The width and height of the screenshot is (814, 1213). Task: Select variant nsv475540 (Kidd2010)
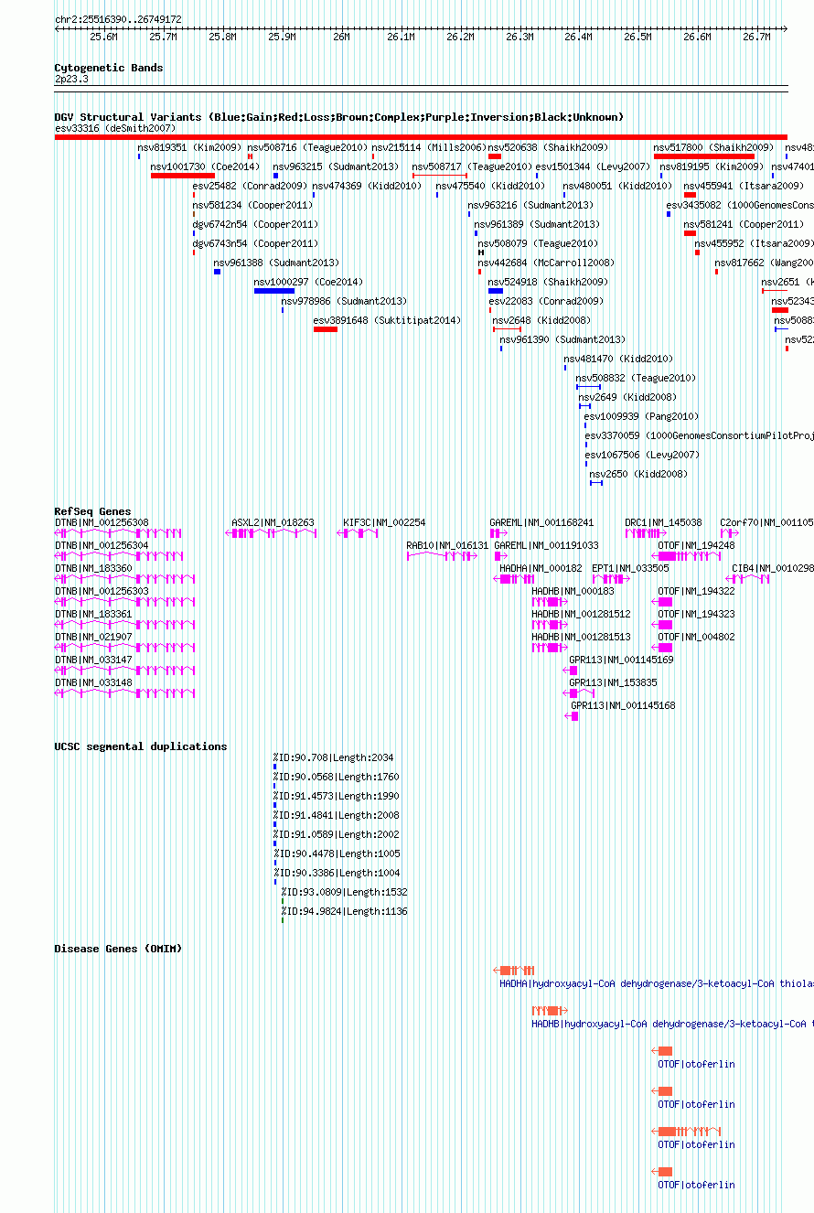[490, 186]
